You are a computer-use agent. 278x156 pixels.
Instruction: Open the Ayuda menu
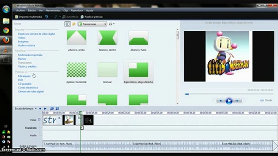point(90,10)
